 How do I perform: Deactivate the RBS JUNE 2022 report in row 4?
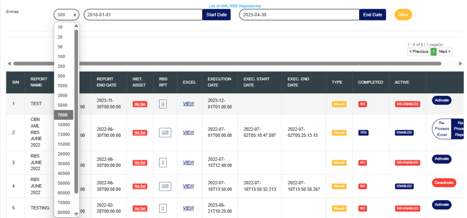coord(444,182)
